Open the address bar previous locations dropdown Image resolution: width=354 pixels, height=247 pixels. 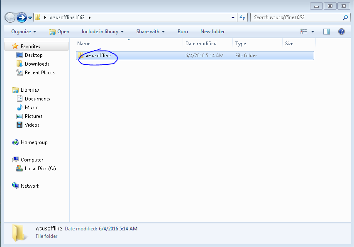233,17
